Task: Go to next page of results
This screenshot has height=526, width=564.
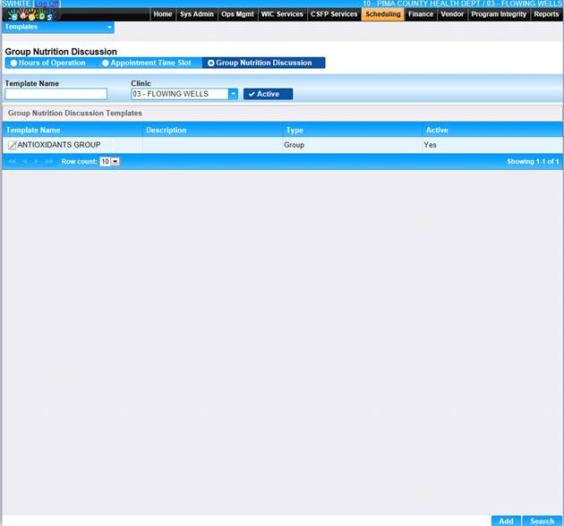Action: (x=37, y=162)
